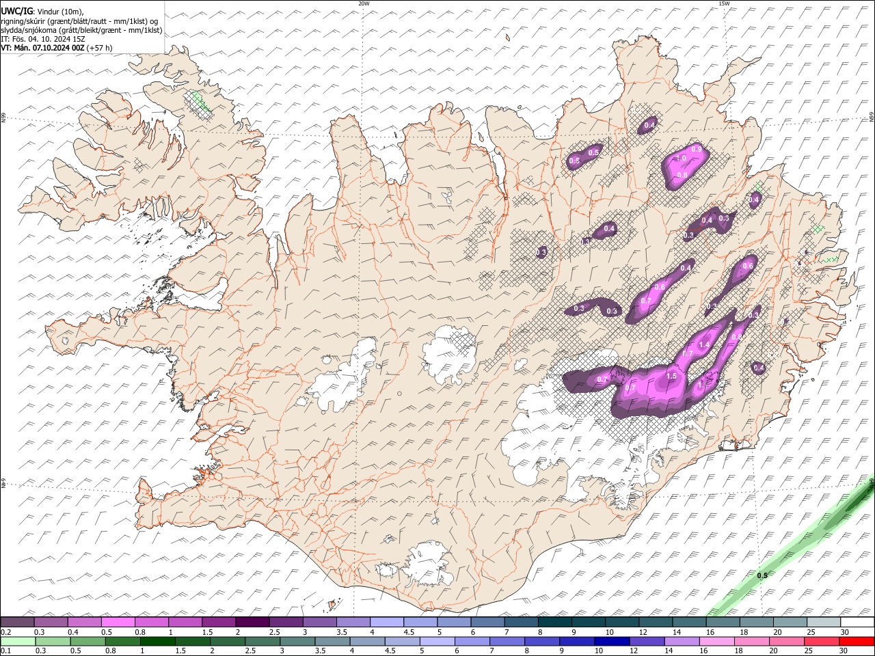Click the "slydda/snjókoma" line in the title box
Image resolution: width=875 pixels, height=656 pixels.
tap(82, 30)
